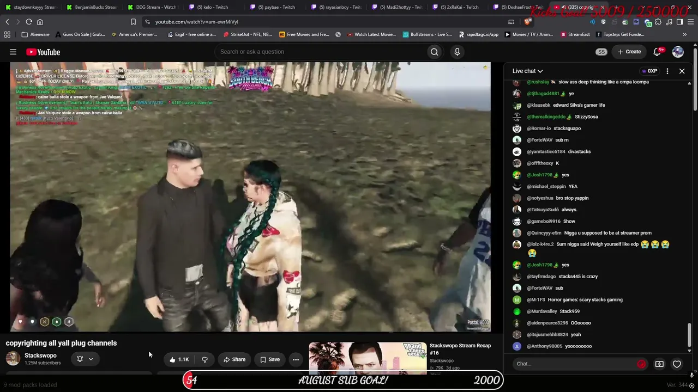698x392 pixels.
Task: Open the YouTube guide hamburger menu
Action: [13, 52]
